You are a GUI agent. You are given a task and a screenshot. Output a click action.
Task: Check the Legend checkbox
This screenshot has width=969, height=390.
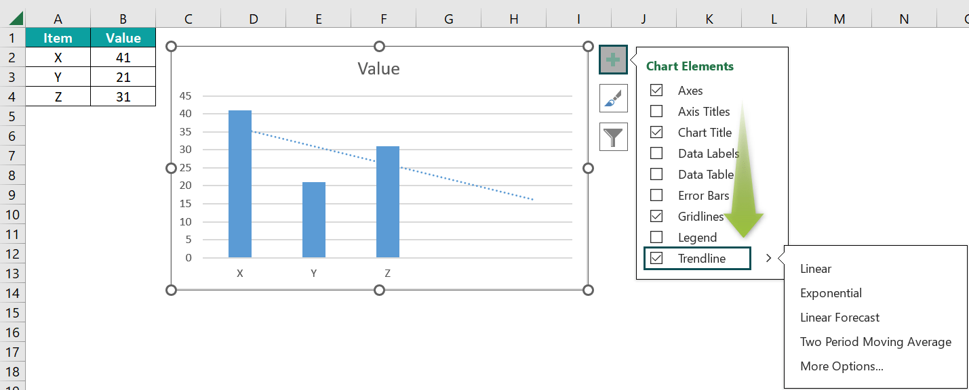click(656, 237)
